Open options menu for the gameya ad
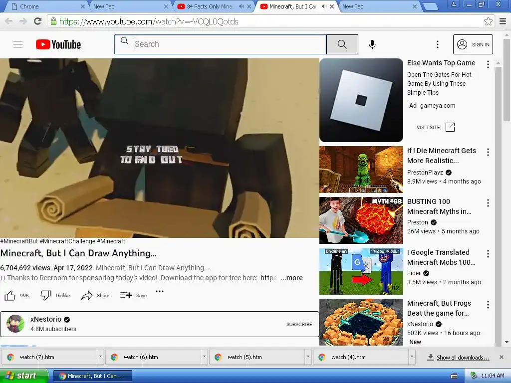 (x=488, y=64)
